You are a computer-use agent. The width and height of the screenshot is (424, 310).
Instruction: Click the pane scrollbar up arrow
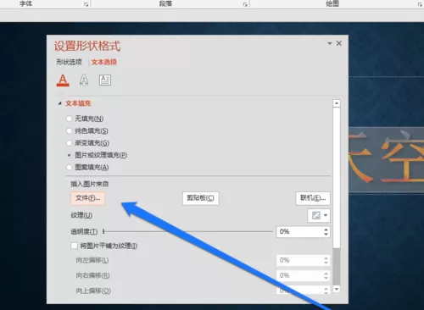point(337,103)
